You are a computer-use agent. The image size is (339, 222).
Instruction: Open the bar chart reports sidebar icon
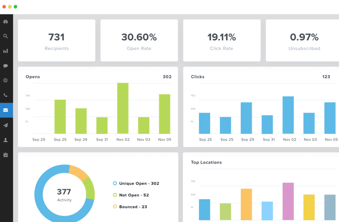pos(6,51)
